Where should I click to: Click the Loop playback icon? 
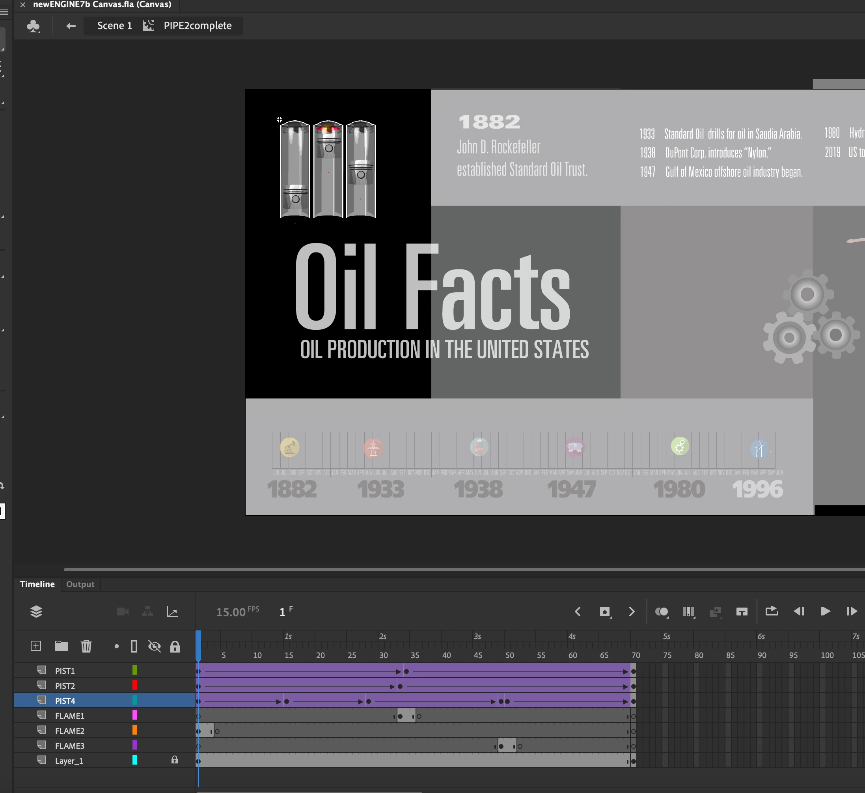click(x=772, y=611)
